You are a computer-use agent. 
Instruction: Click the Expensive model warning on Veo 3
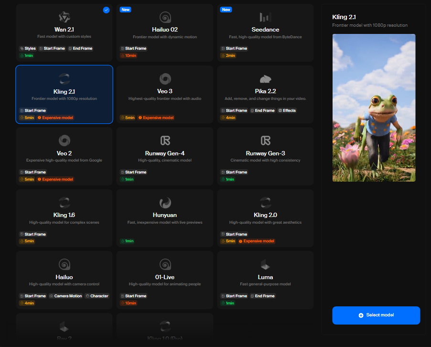[156, 118]
